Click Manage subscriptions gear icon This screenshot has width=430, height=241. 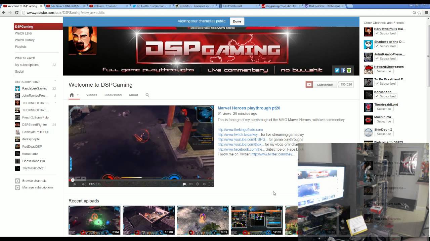[17, 187]
